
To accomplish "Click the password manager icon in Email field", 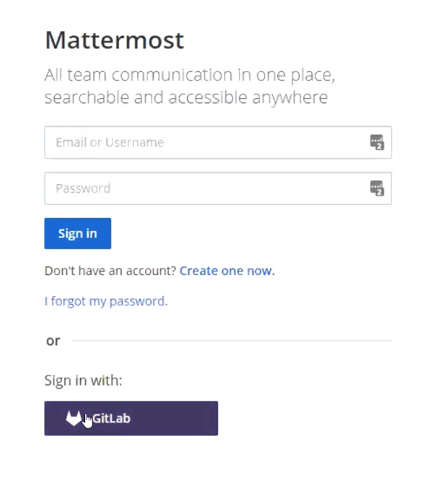I will [x=377, y=142].
